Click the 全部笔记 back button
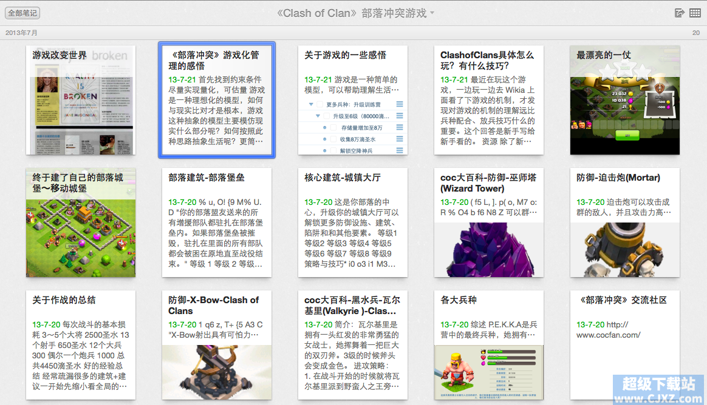 [x=22, y=13]
